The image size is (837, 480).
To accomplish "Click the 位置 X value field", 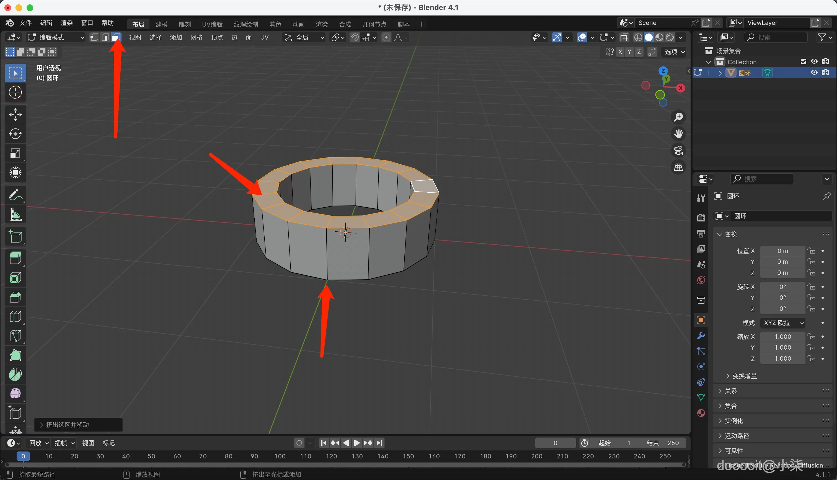I will [783, 251].
